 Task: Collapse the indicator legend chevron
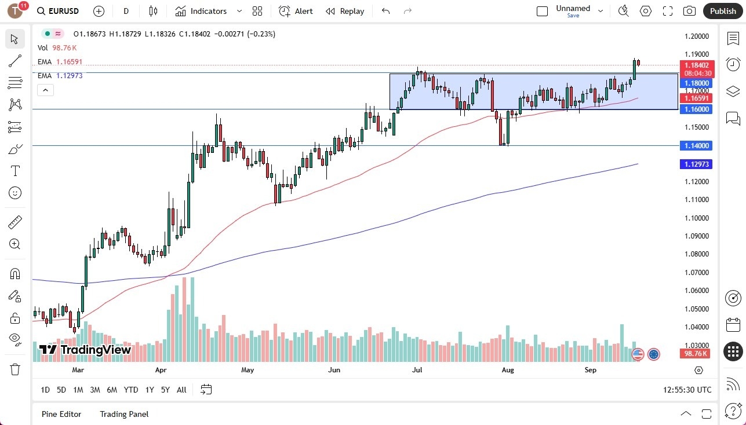(45, 90)
